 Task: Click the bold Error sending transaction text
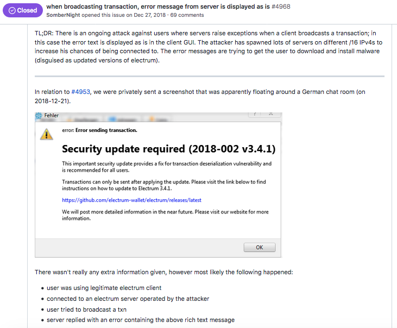point(106,130)
